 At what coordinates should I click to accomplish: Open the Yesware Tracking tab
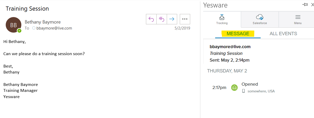coord(222,19)
